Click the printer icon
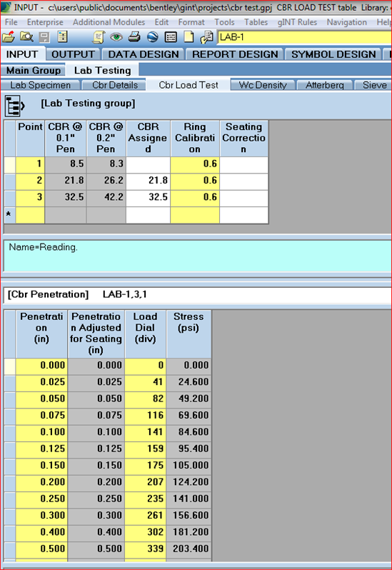392x570 pixels. (135, 37)
